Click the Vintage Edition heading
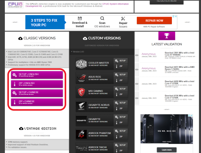 (x=40, y=128)
